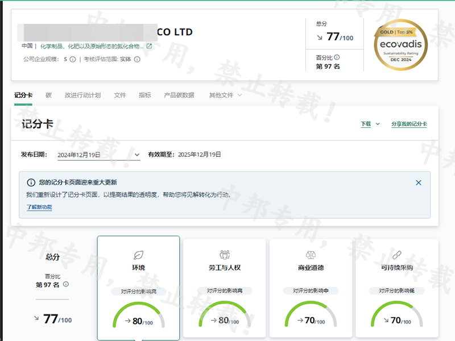The image size is (455, 341).
Task: Go to the 产品碳数据 tab
Action: point(179,95)
